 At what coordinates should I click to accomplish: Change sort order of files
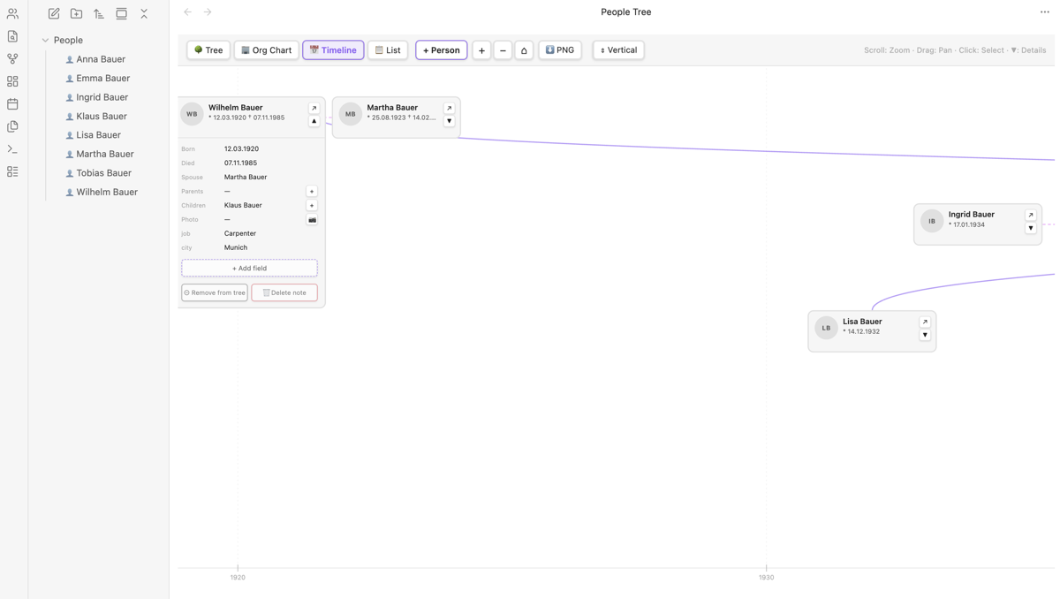tap(99, 13)
